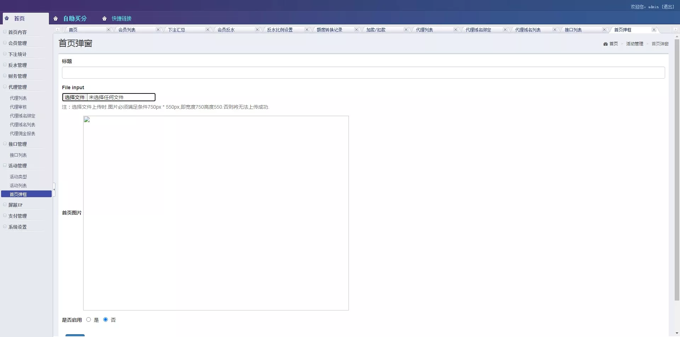The image size is (680, 337).
Task: Click inside the 标题 title input field
Action: pos(363,73)
